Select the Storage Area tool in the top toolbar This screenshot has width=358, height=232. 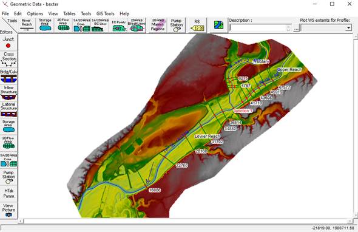[x=45, y=25]
